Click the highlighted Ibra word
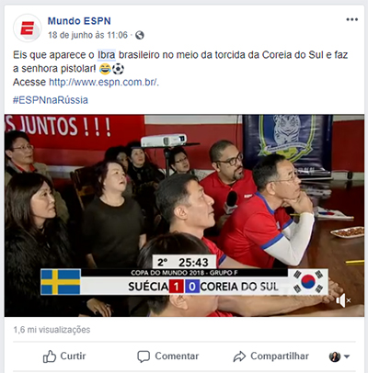The image size is (368, 373). tap(107, 55)
